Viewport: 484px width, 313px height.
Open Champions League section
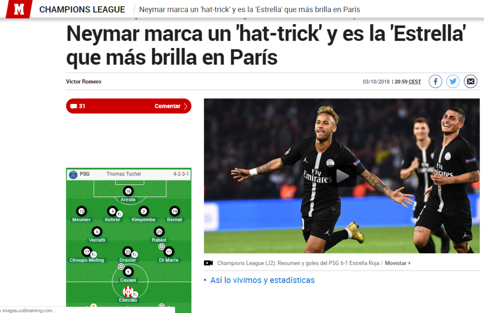[82, 9]
